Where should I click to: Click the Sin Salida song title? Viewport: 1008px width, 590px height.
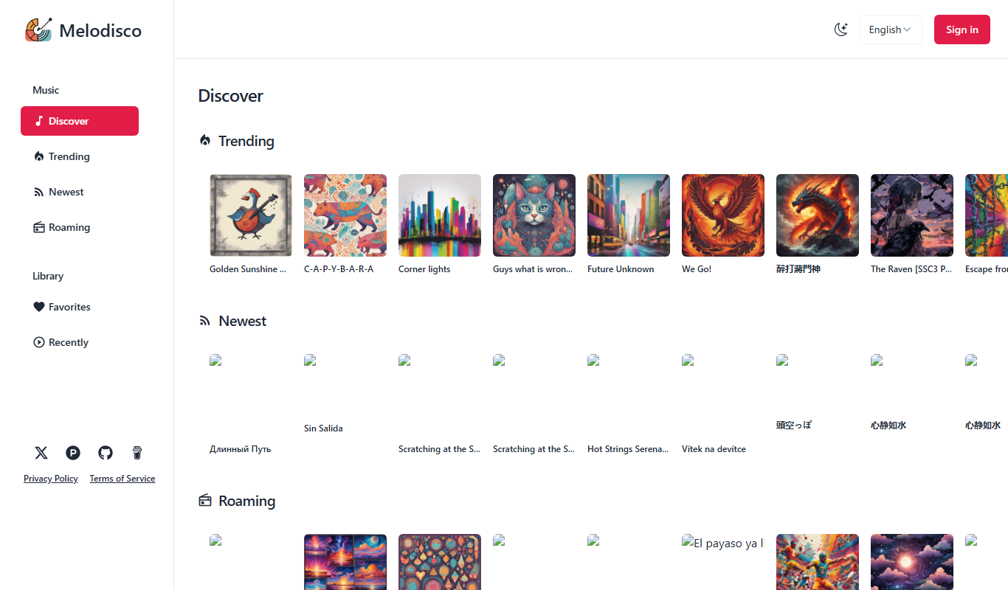[323, 428]
